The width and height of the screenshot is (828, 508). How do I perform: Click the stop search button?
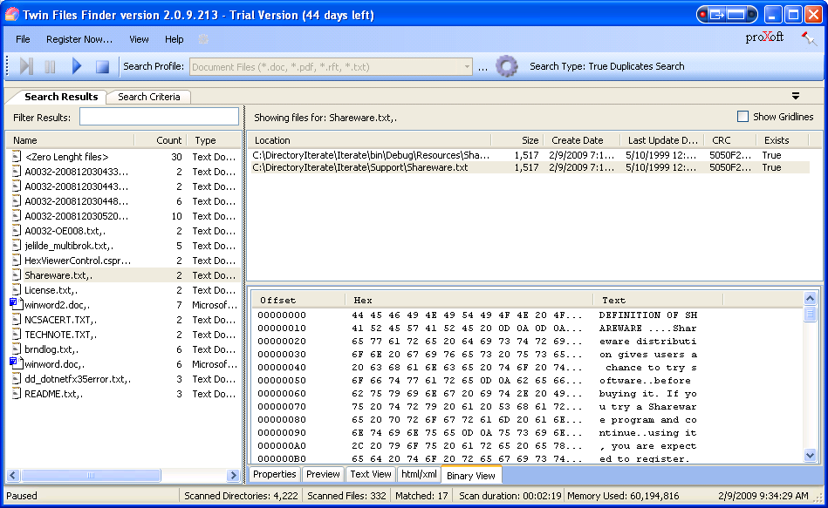pyautogui.click(x=102, y=66)
